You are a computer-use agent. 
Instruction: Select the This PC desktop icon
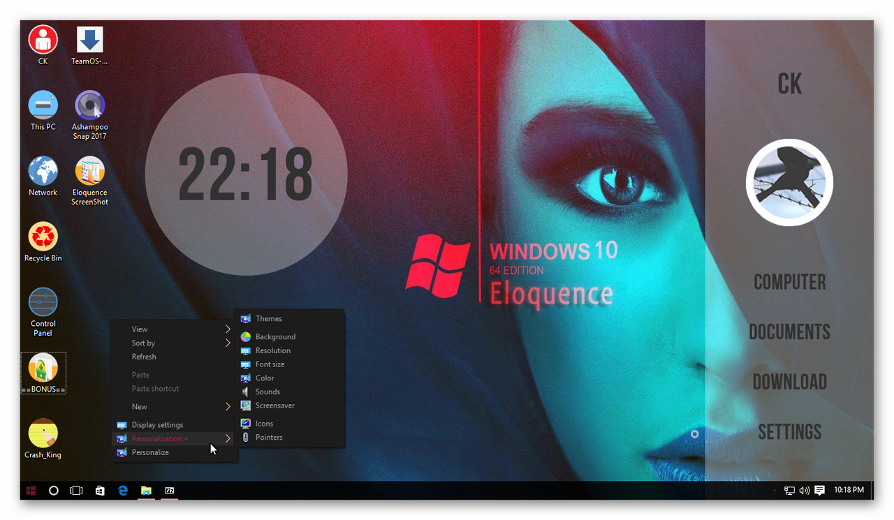[x=43, y=110]
